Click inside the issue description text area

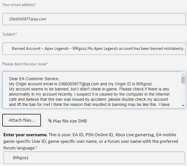pos(91,90)
